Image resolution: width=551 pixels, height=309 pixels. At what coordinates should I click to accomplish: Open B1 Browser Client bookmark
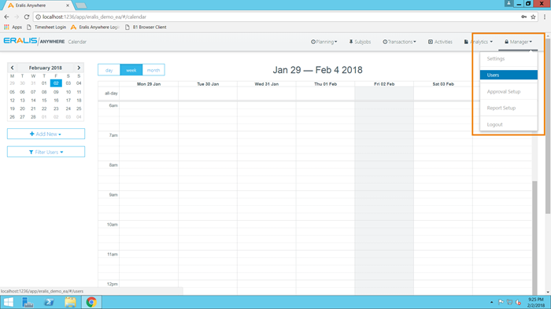[x=146, y=27]
